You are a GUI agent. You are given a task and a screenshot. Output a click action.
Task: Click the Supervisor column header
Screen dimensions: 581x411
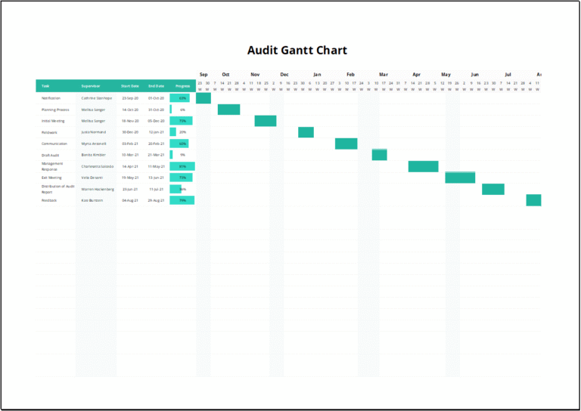(91, 86)
